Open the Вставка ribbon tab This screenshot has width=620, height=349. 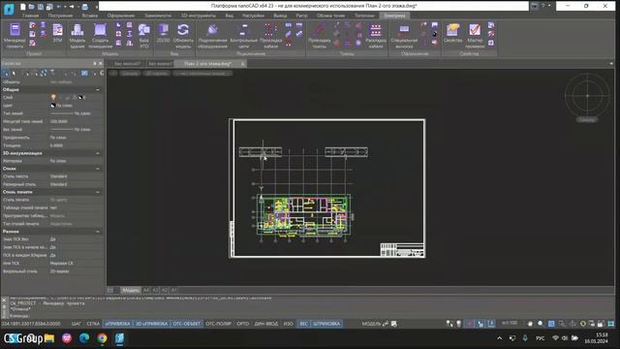[x=90, y=16]
